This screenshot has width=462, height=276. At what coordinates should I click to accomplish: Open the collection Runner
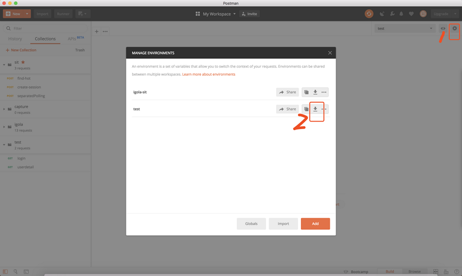[63, 13]
